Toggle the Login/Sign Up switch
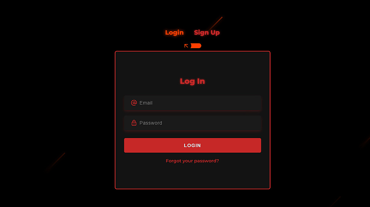This screenshot has width=370, height=207. (192, 46)
